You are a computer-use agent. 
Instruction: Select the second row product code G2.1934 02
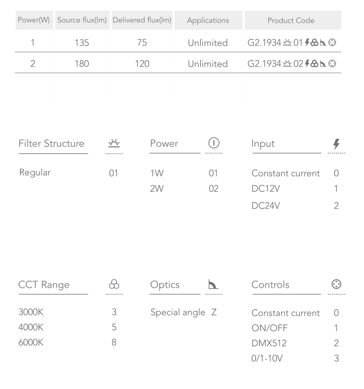click(292, 63)
